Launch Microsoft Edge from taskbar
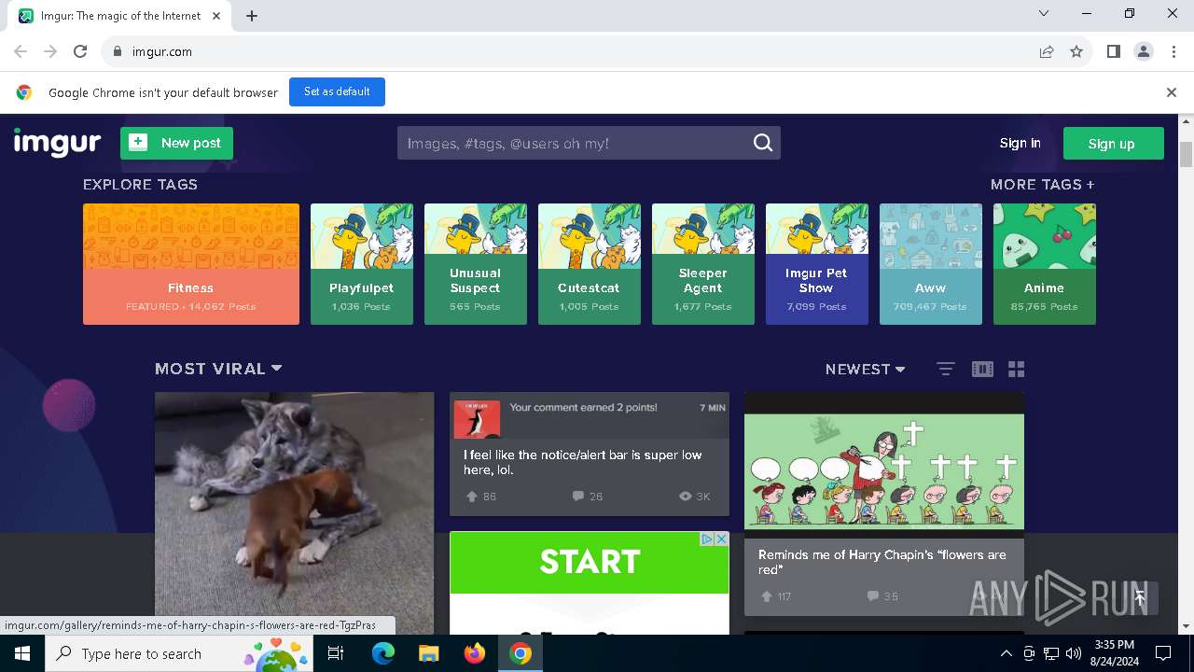Image resolution: width=1194 pixels, height=672 pixels. pyautogui.click(x=383, y=653)
